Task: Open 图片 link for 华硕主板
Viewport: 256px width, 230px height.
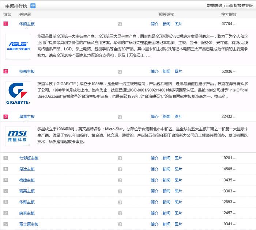Action: (178, 24)
